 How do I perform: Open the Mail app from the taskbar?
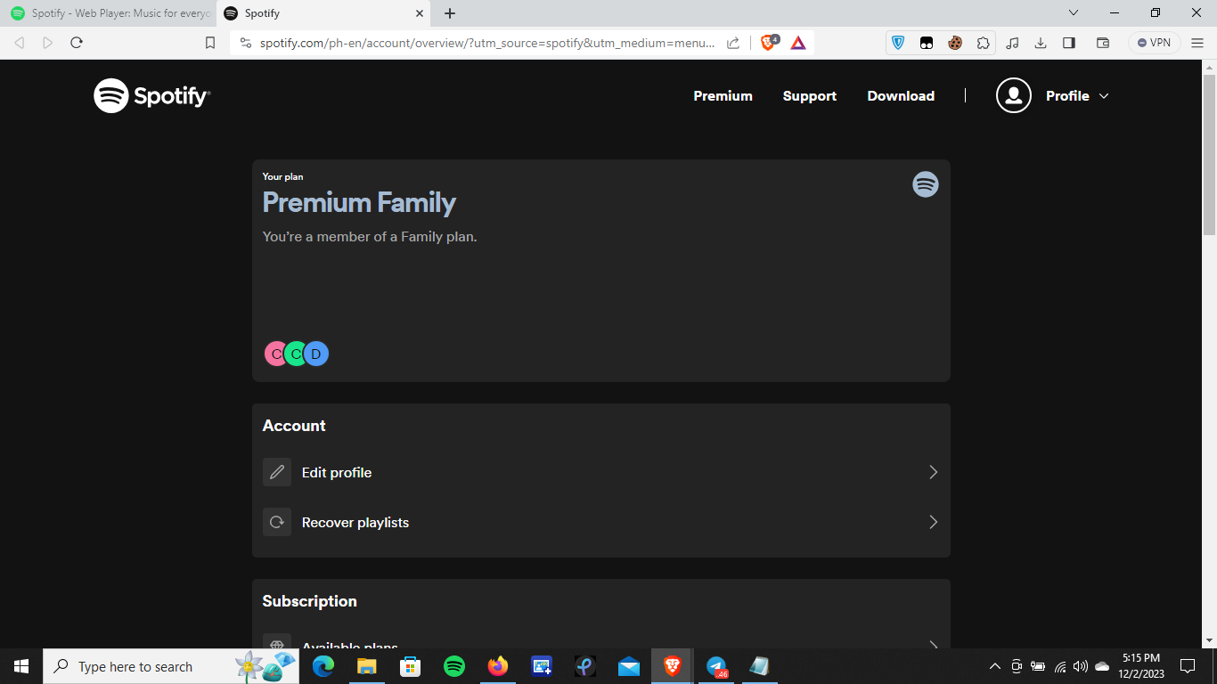point(629,666)
